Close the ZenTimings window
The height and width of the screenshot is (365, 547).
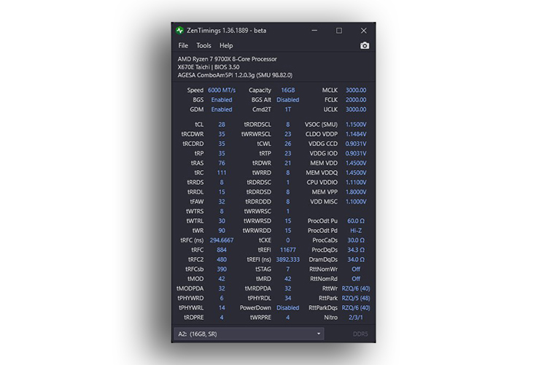pos(363,31)
